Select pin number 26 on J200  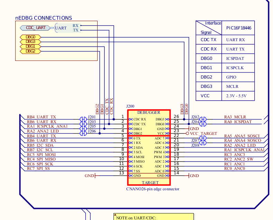point(176,117)
